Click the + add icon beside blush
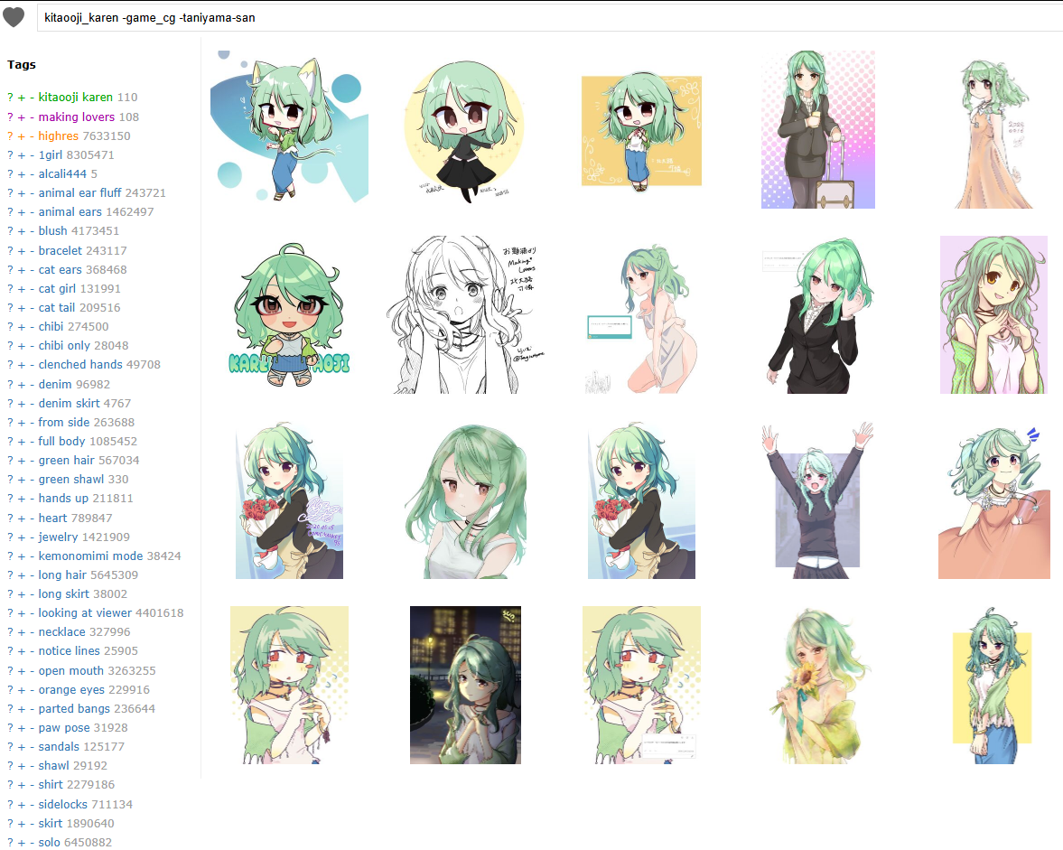The width and height of the screenshot is (1063, 850). [21, 230]
